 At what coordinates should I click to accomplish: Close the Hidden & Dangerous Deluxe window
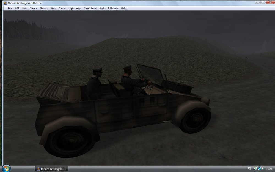[270, 2]
